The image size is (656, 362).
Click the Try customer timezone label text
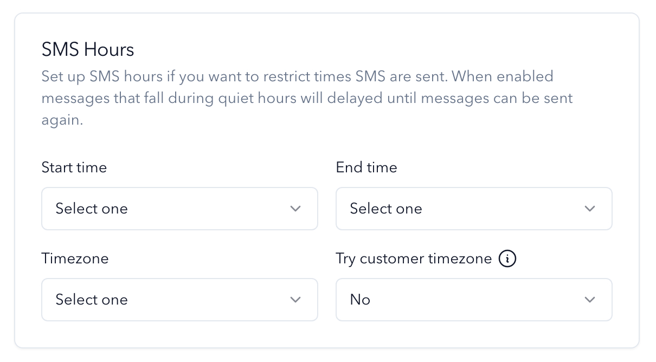(x=414, y=258)
